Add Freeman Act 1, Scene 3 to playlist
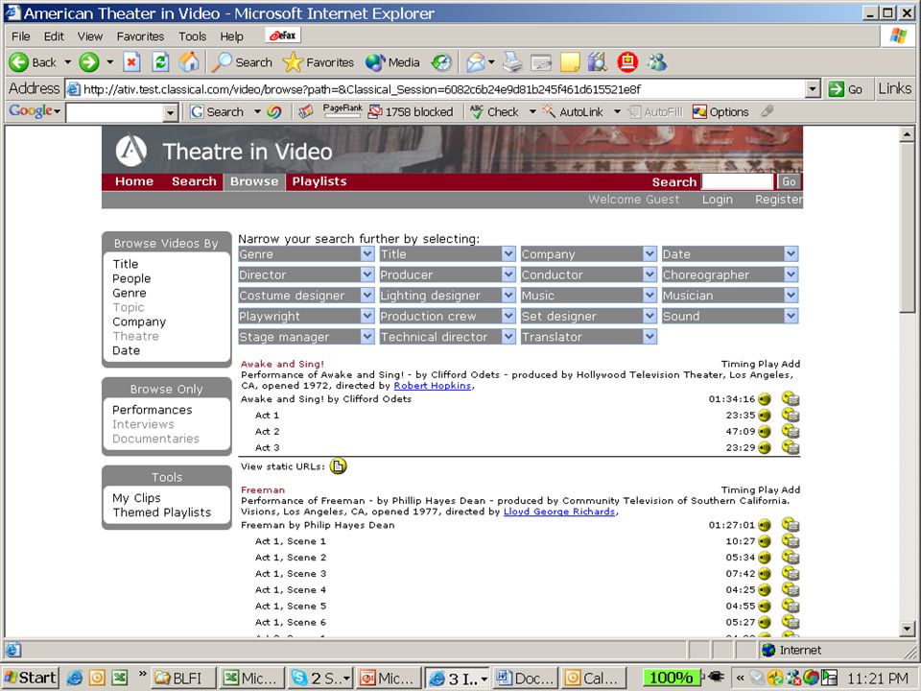Screen dimensions: 921x691 point(791,574)
